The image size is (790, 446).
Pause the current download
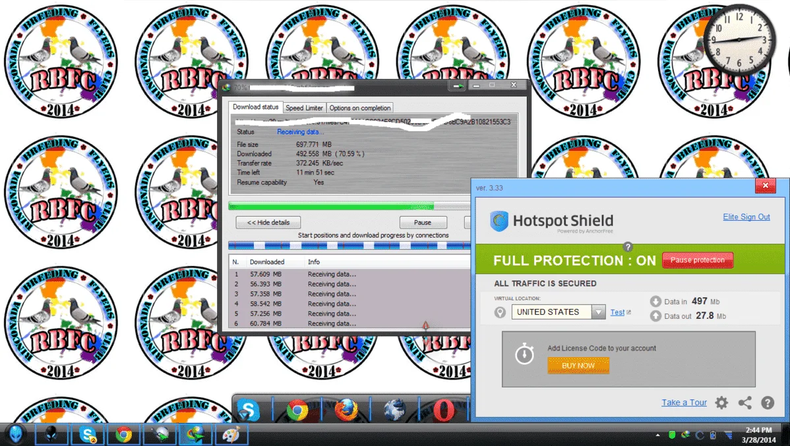click(x=423, y=223)
